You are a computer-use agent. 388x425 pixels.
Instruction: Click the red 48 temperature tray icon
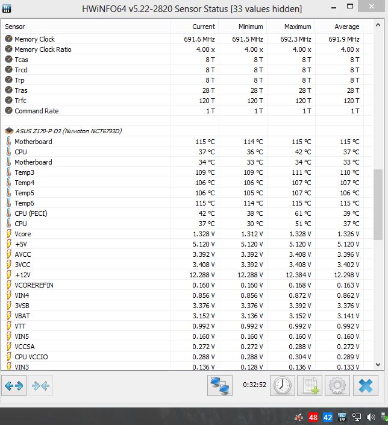[x=313, y=417]
